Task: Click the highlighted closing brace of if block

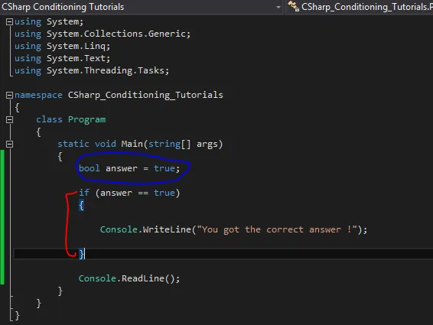Action: [x=81, y=254]
